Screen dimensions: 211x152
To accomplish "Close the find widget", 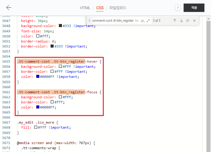I will [194, 21].
